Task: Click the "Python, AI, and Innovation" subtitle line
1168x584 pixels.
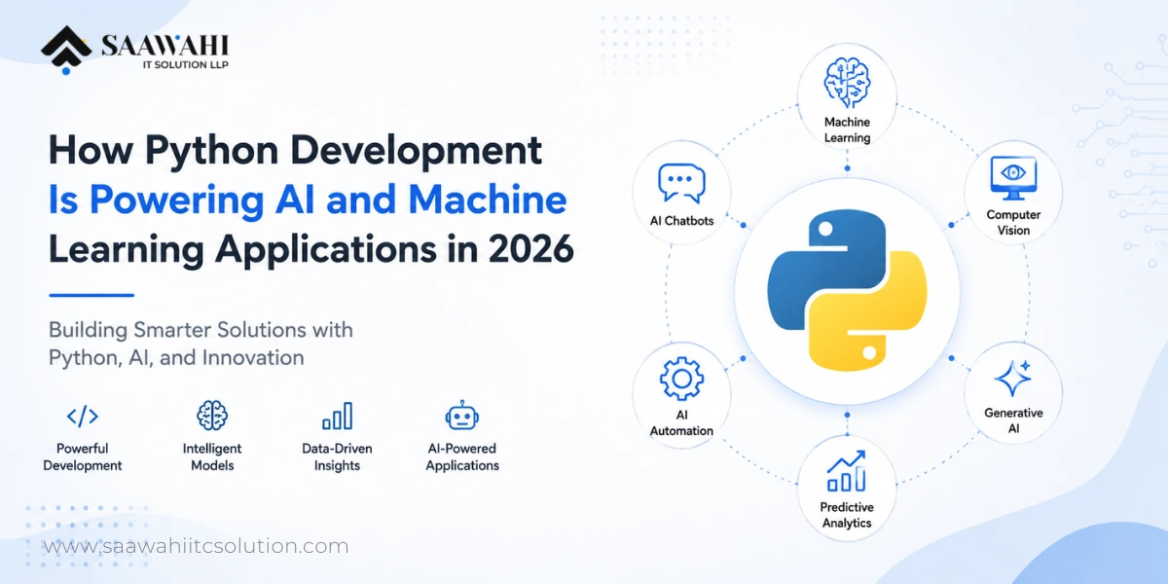Action: [176, 358]
